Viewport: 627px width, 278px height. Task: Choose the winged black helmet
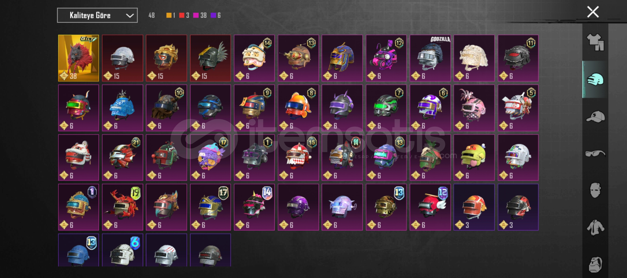point(211,58)
